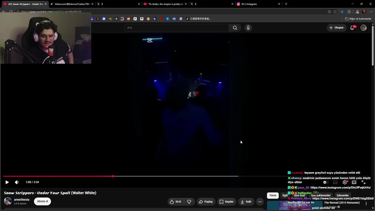The height and width of the screenshot is (211, 375).
Task: Switch to the tiktok.com browser tab
Action: pos(71,4)
